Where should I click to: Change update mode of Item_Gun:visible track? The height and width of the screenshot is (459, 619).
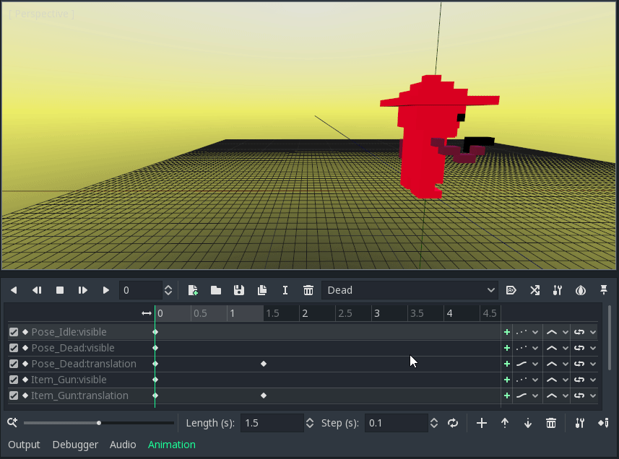527,380
